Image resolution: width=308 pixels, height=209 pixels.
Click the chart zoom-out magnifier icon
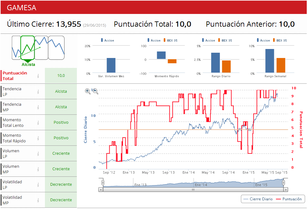[95, 91]
